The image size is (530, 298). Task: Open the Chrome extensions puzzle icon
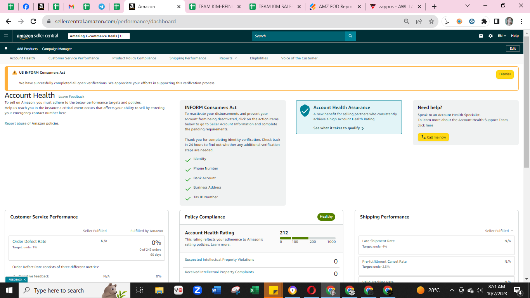point(484,21)
